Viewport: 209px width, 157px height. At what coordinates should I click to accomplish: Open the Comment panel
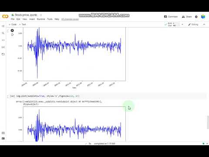(x=171, y=17)
